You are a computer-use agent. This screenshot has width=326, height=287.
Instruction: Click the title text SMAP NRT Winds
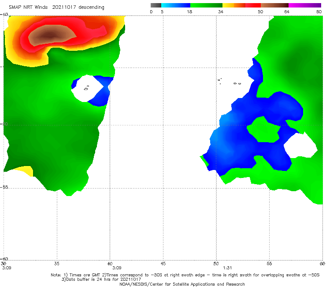click(28, 8)
